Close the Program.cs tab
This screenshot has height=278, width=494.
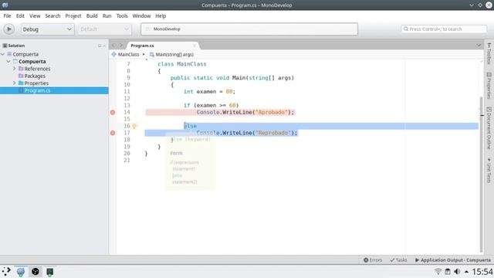tap(195, 46)
